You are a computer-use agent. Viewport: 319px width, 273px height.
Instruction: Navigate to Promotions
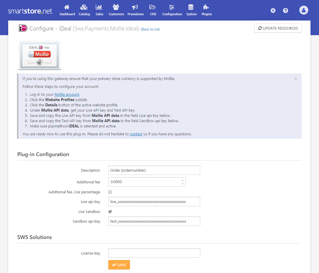tap(135, 10)
